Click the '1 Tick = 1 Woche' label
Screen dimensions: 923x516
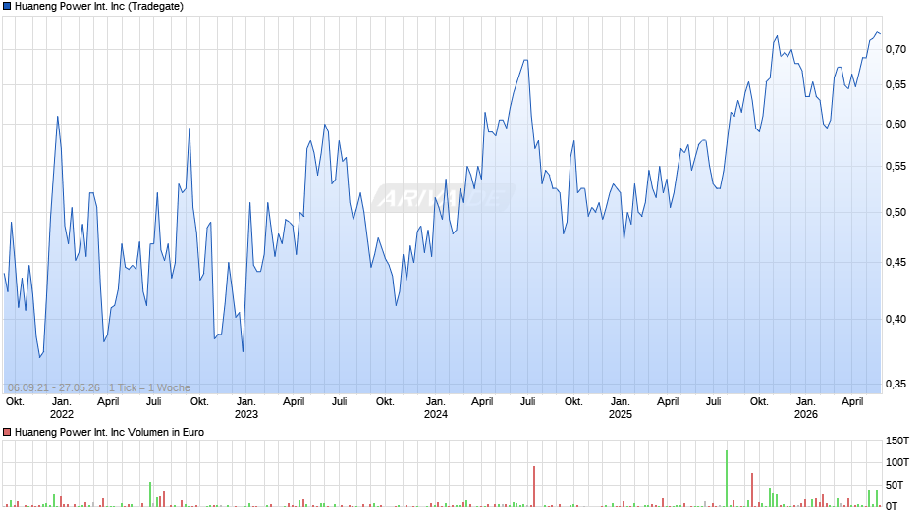[x=149, y=387]
